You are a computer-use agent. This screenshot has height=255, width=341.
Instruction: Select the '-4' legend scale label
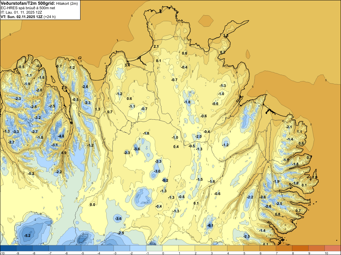click(x=99, y=253)
